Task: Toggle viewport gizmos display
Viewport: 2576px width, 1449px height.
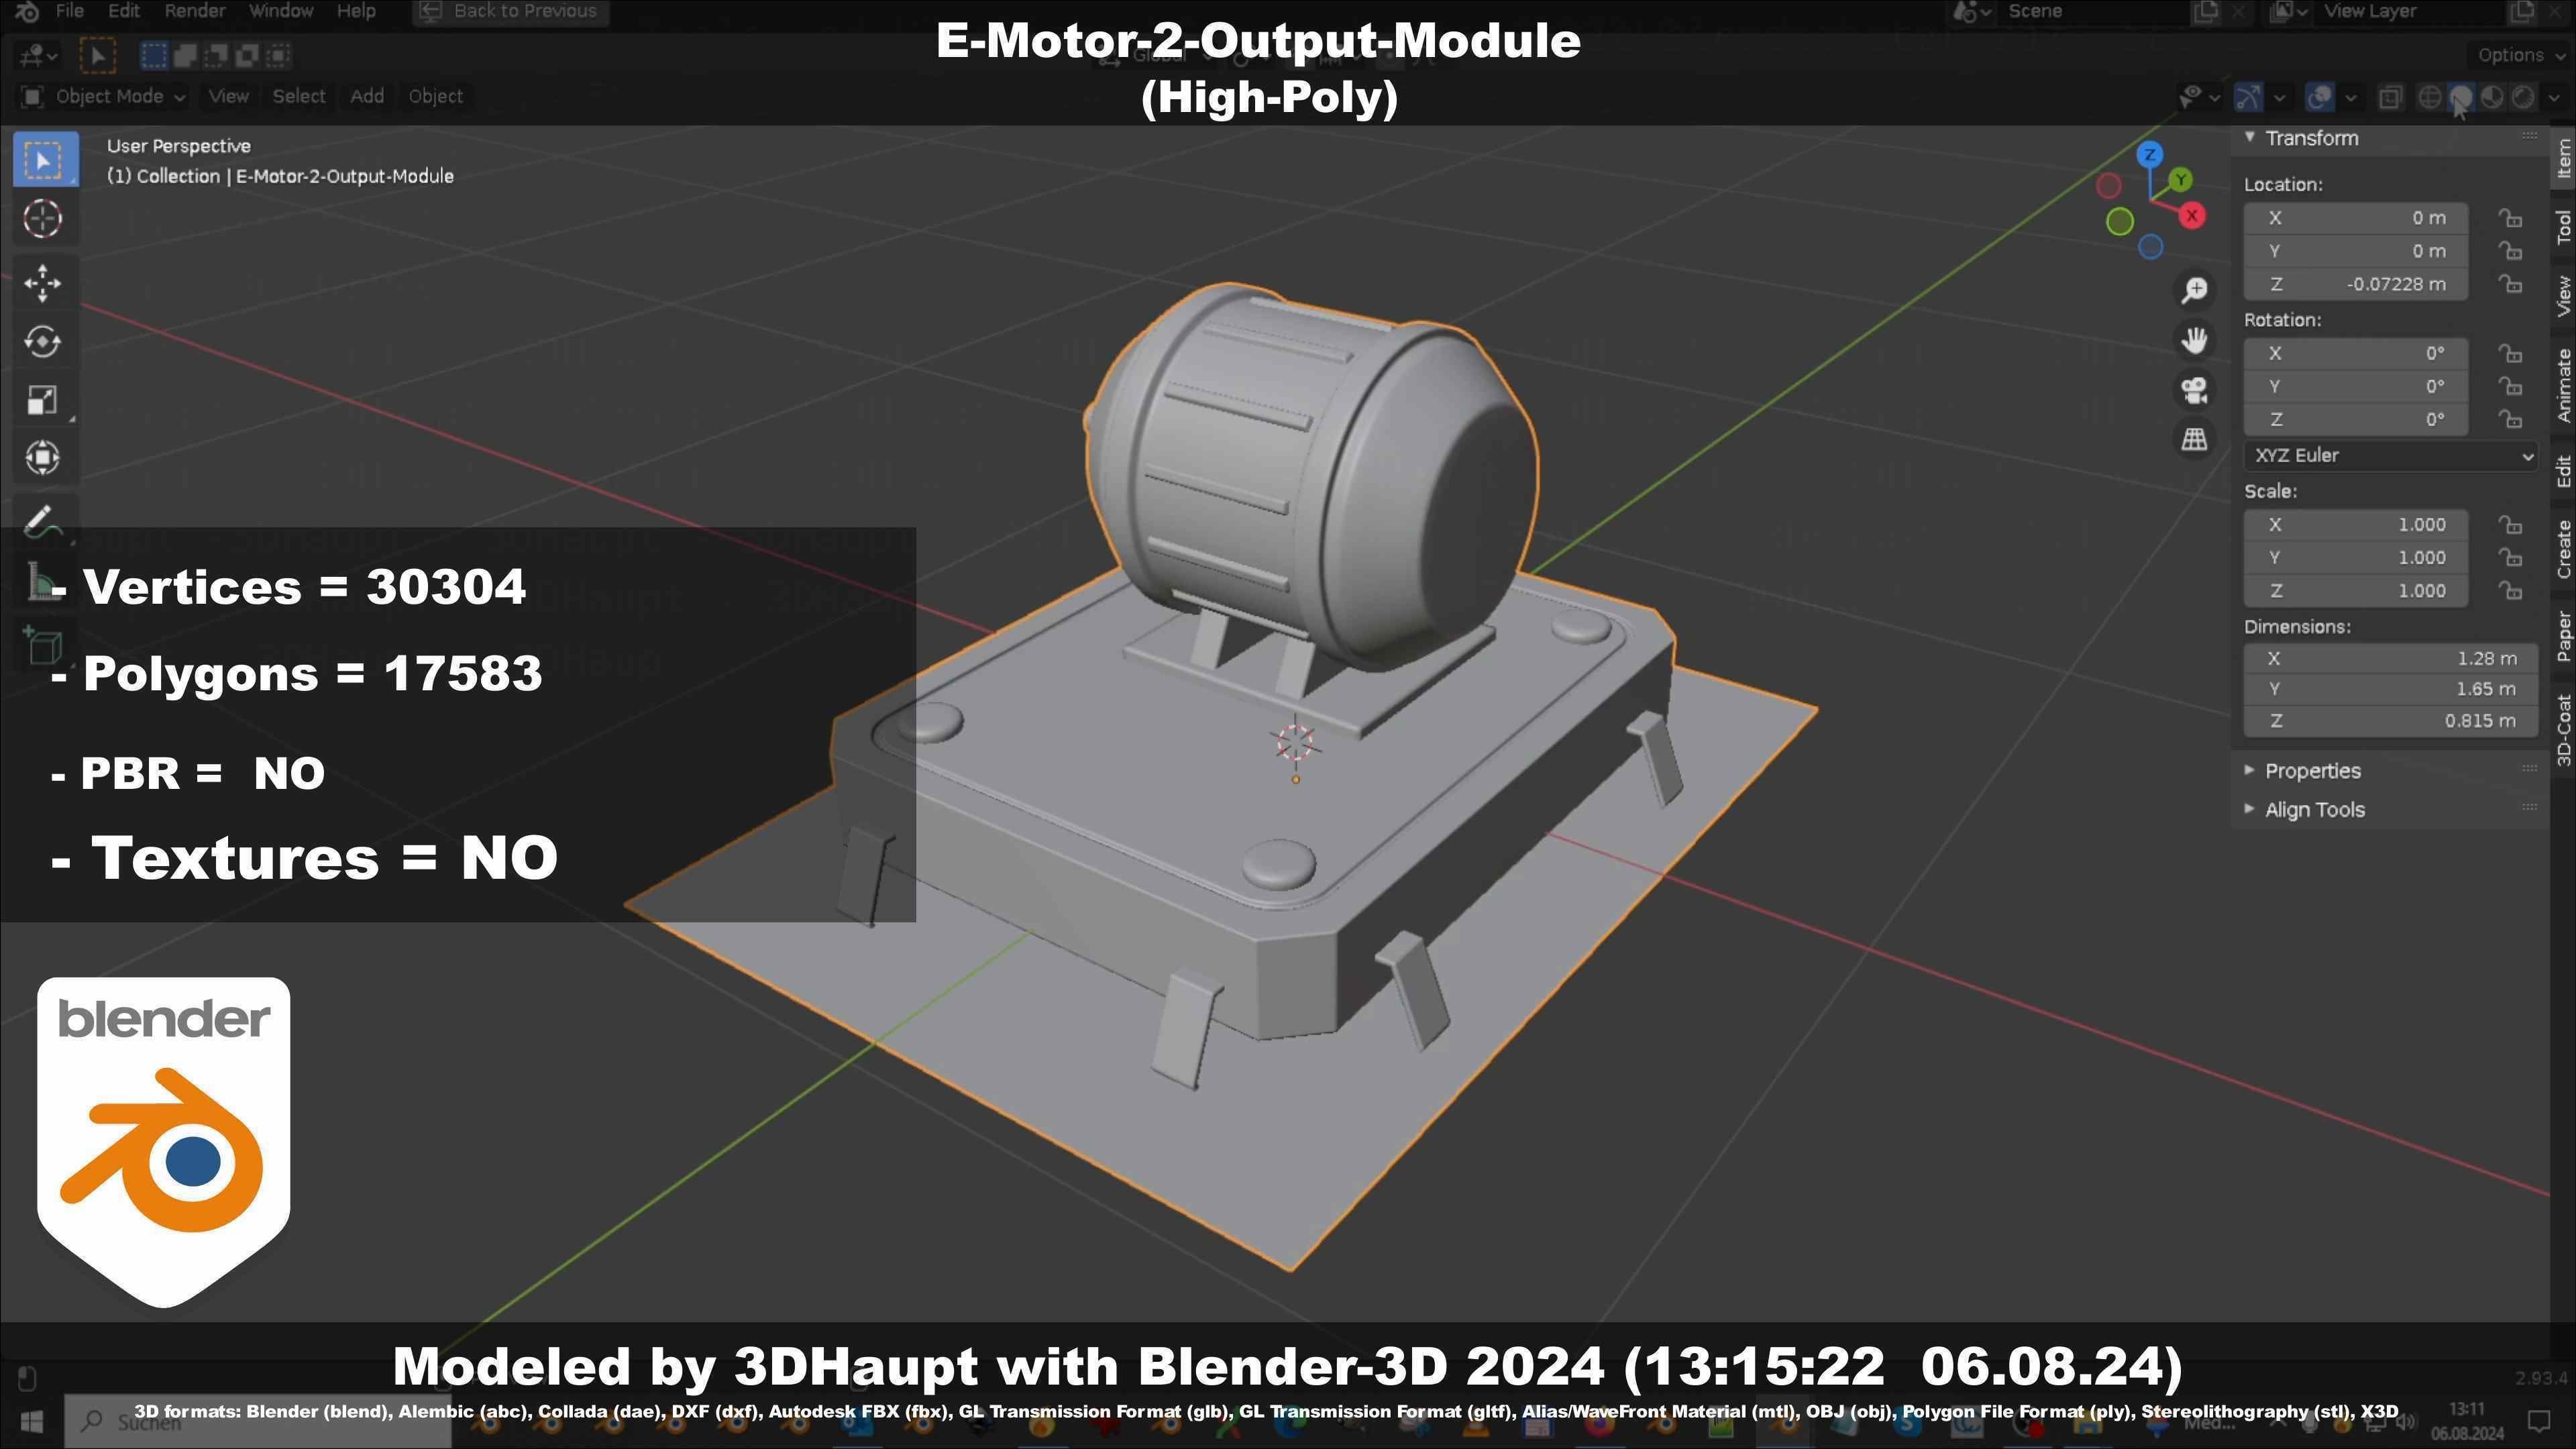Action: [x=2248, y=97]
